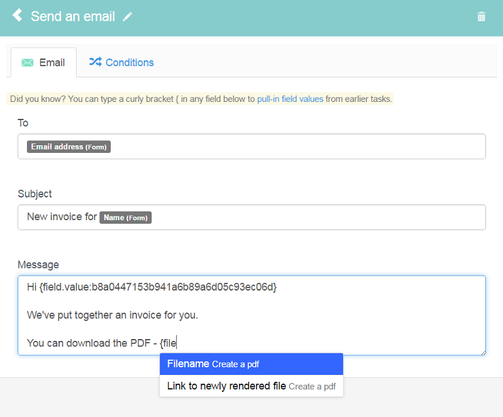Select the Email address (Form) tag
The height and width of the screenshot is (417, 503).
click(x=69, y=147)
